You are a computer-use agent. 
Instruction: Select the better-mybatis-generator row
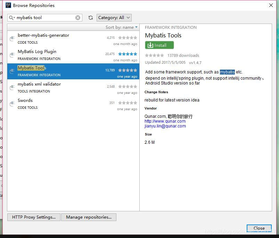(73, 39)
